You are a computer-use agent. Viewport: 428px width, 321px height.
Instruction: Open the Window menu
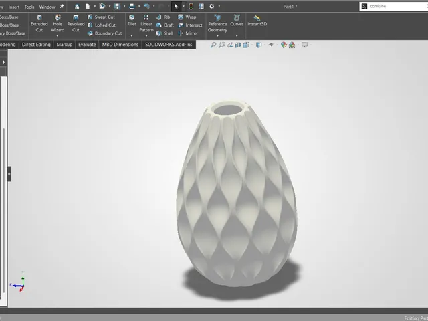point(47,7)
